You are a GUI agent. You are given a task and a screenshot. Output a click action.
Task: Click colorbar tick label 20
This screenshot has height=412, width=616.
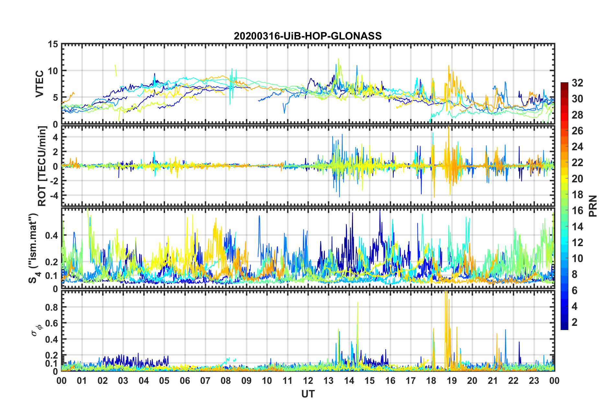[x=577, y=179]
